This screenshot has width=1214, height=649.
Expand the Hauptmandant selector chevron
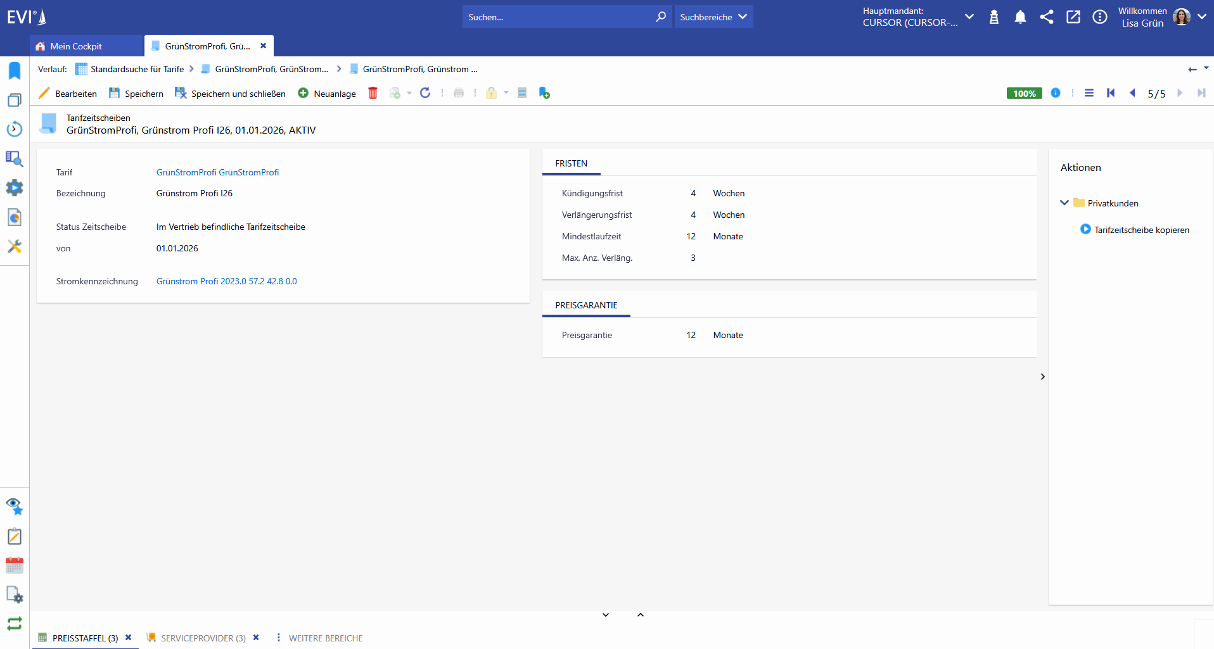tap(969, 17)
